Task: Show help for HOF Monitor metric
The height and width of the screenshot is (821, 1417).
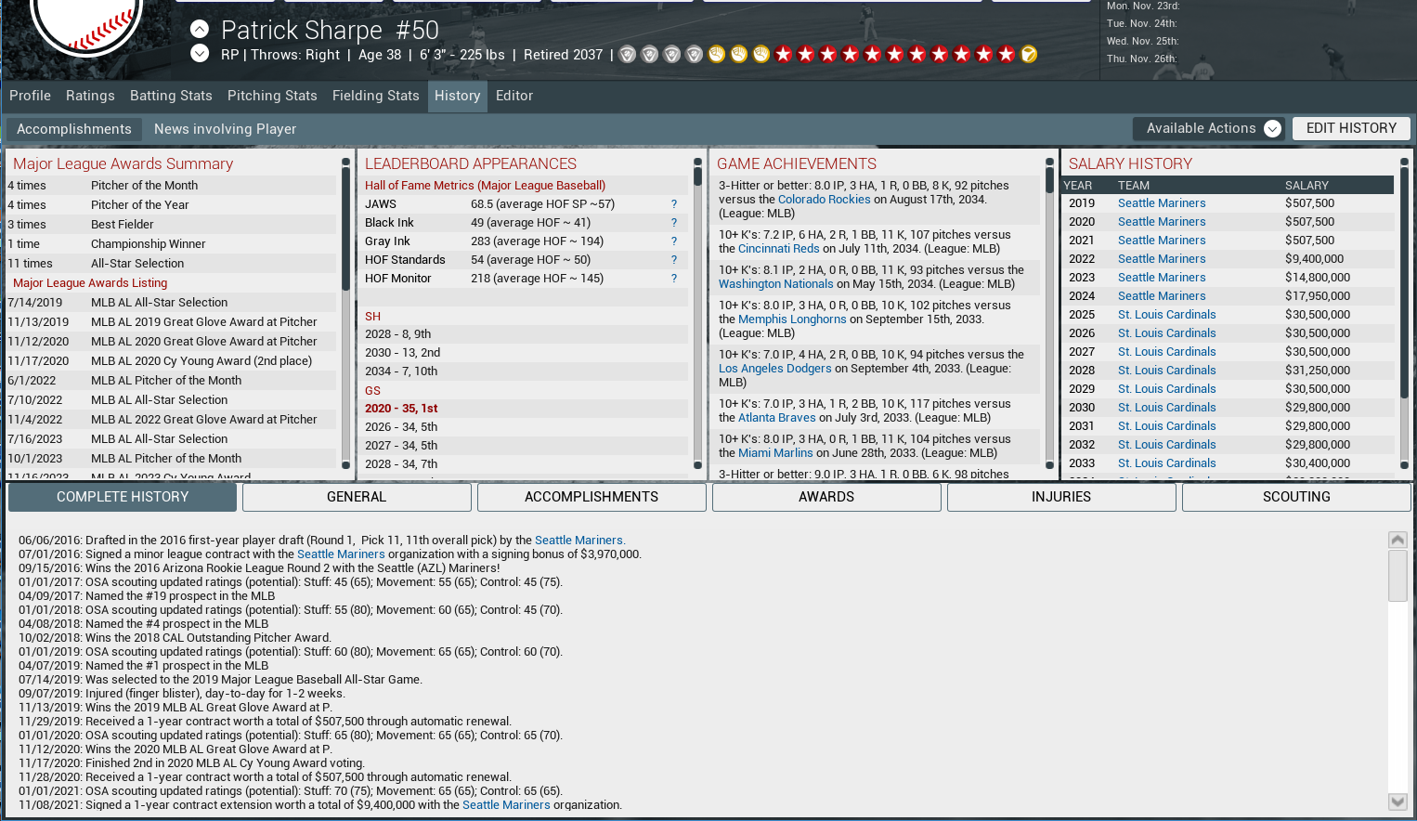Action: coord(674,279)
